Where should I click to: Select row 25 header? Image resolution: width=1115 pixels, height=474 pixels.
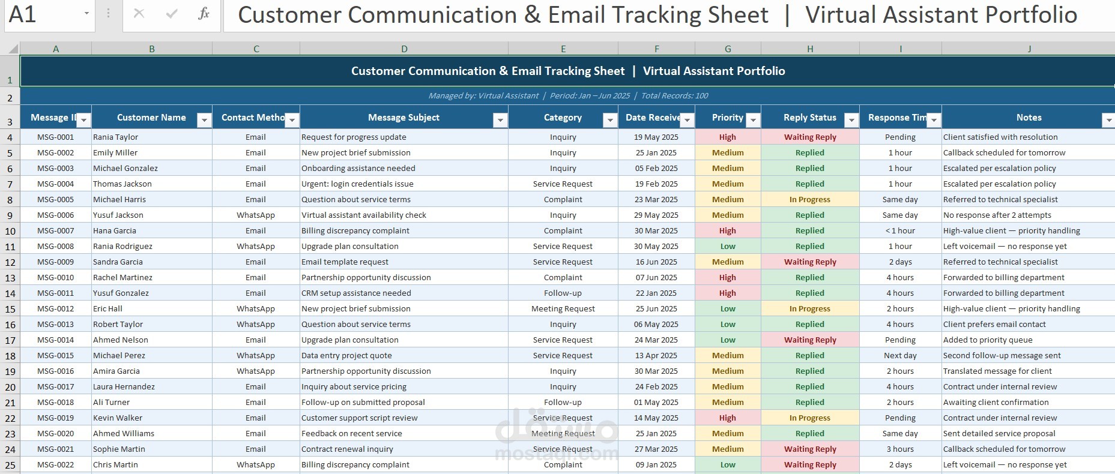pos(10,465)
